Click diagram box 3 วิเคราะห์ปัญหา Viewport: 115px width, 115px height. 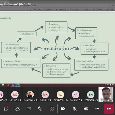95,49
